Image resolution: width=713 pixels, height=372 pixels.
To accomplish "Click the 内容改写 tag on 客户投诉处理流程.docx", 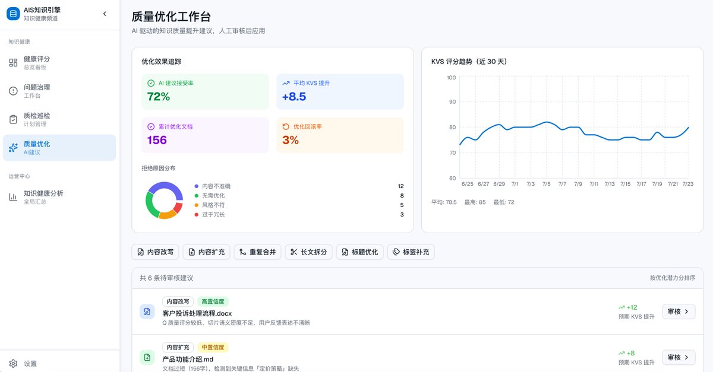I will pos(178,301).
